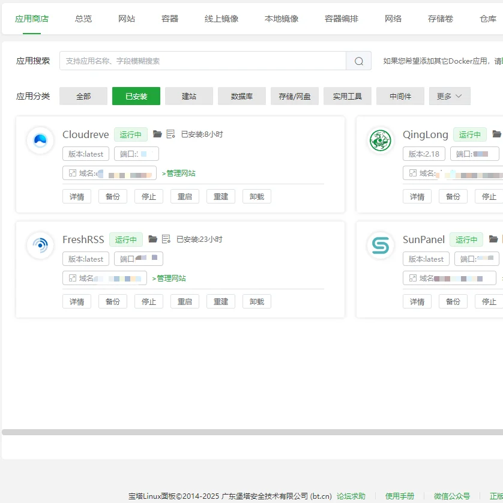Select the 本地镜像 tab

tap(282, 19)
